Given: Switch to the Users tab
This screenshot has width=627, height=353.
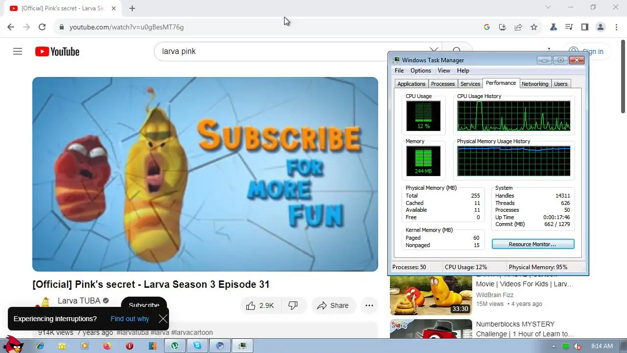Looking at the screenshot, I should (560, 84).
